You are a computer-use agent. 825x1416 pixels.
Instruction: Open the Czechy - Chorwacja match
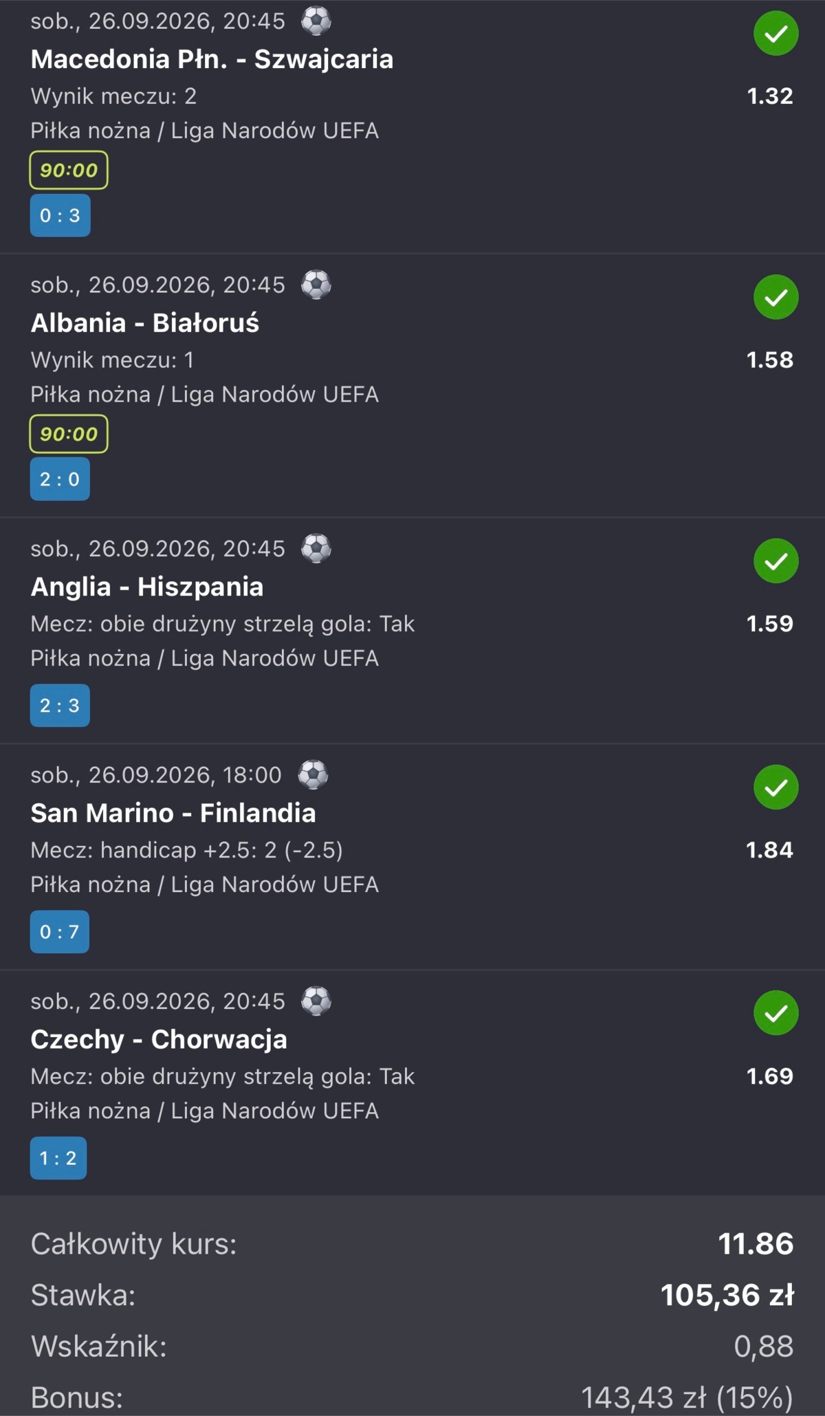[159, 1039]
